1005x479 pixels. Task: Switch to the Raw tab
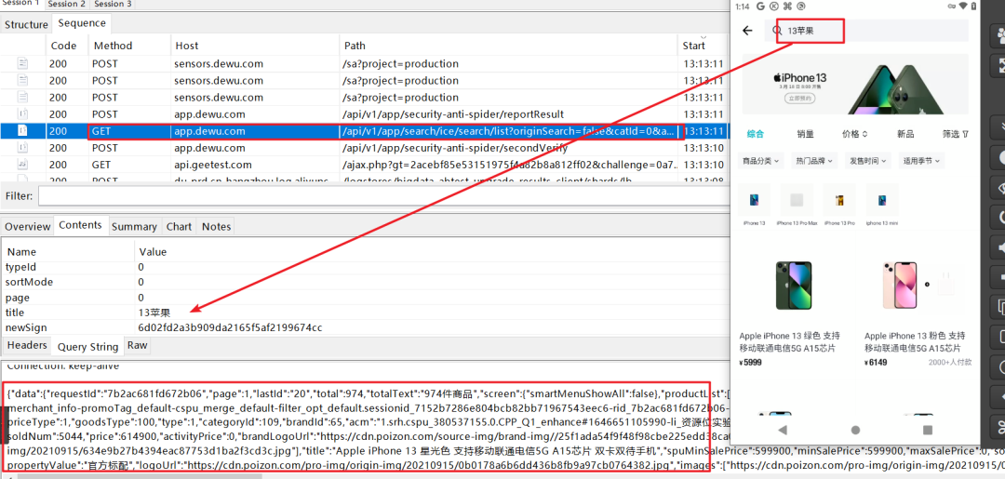click(x=137, y=345)
